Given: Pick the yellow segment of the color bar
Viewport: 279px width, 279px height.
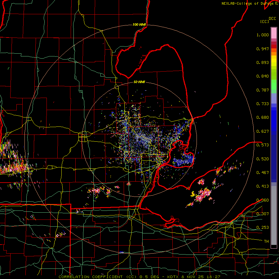Looking at the screenshot, I should 274,61.
